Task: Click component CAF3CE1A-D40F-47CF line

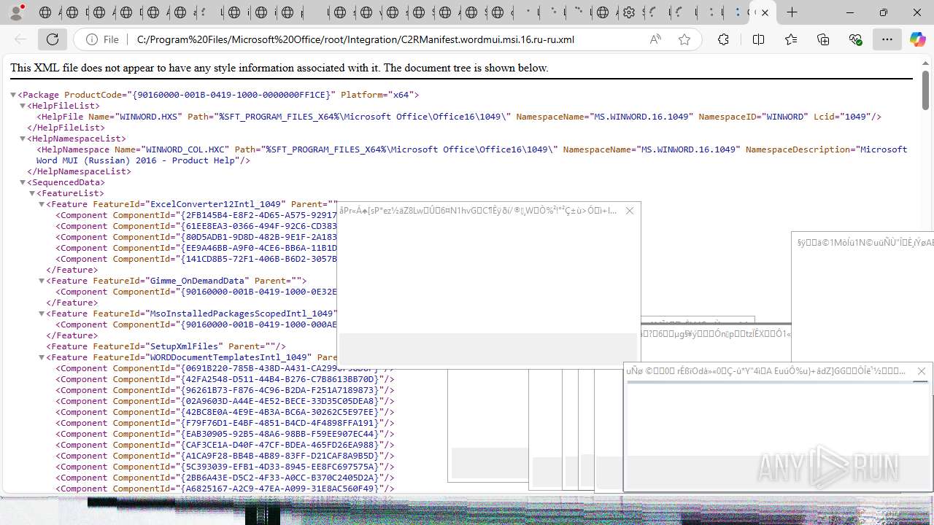Action: coord(225,445)
